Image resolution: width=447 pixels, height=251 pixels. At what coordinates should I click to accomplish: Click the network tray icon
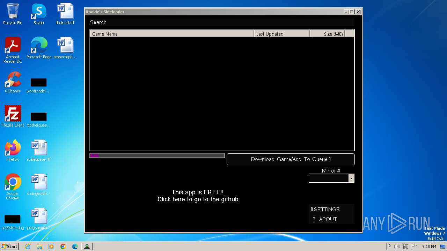(x=405, y=246)
